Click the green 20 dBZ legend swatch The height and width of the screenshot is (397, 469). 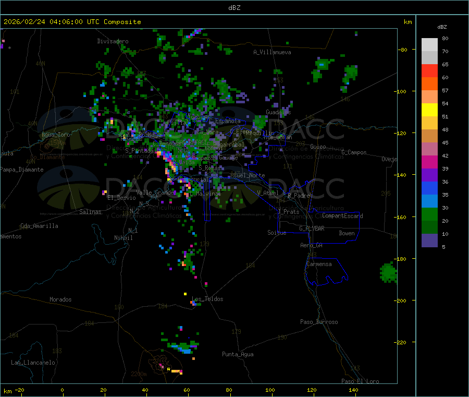pyautogui.click(x=429, y=214)
